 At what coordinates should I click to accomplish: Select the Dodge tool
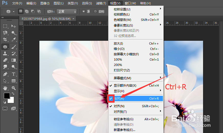pyautogui.click(x=14, y=66)
